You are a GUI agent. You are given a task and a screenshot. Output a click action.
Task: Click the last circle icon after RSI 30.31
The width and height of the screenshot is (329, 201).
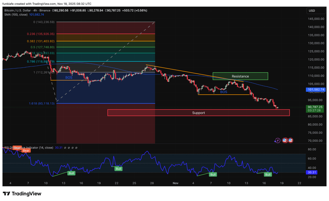click(x=76, y=148)
